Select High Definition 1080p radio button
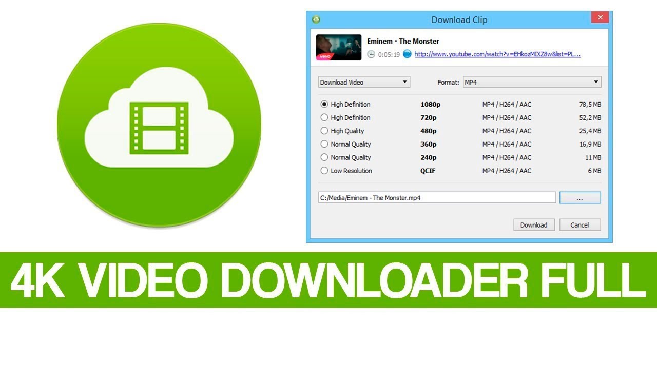 (x=324, y=104)
